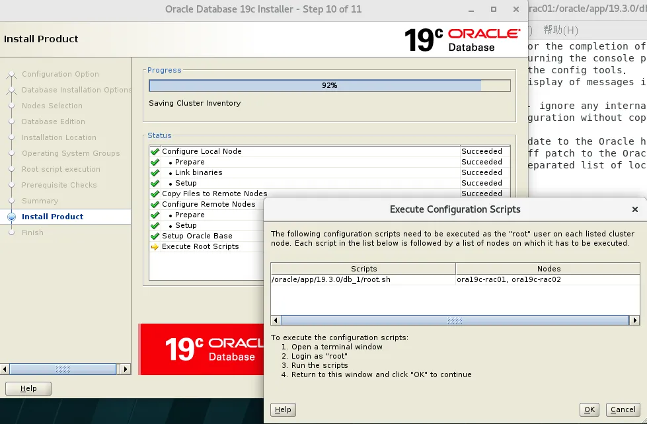This screenshot has height=424, width=647.
Task: Click the scripts table left scroll arrow
Action: 276,320
